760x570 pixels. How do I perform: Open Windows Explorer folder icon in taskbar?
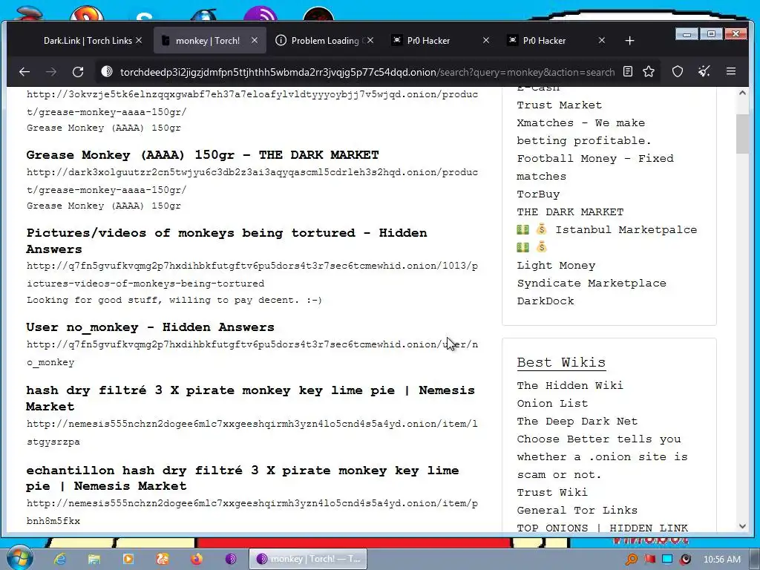coord(94,559)
